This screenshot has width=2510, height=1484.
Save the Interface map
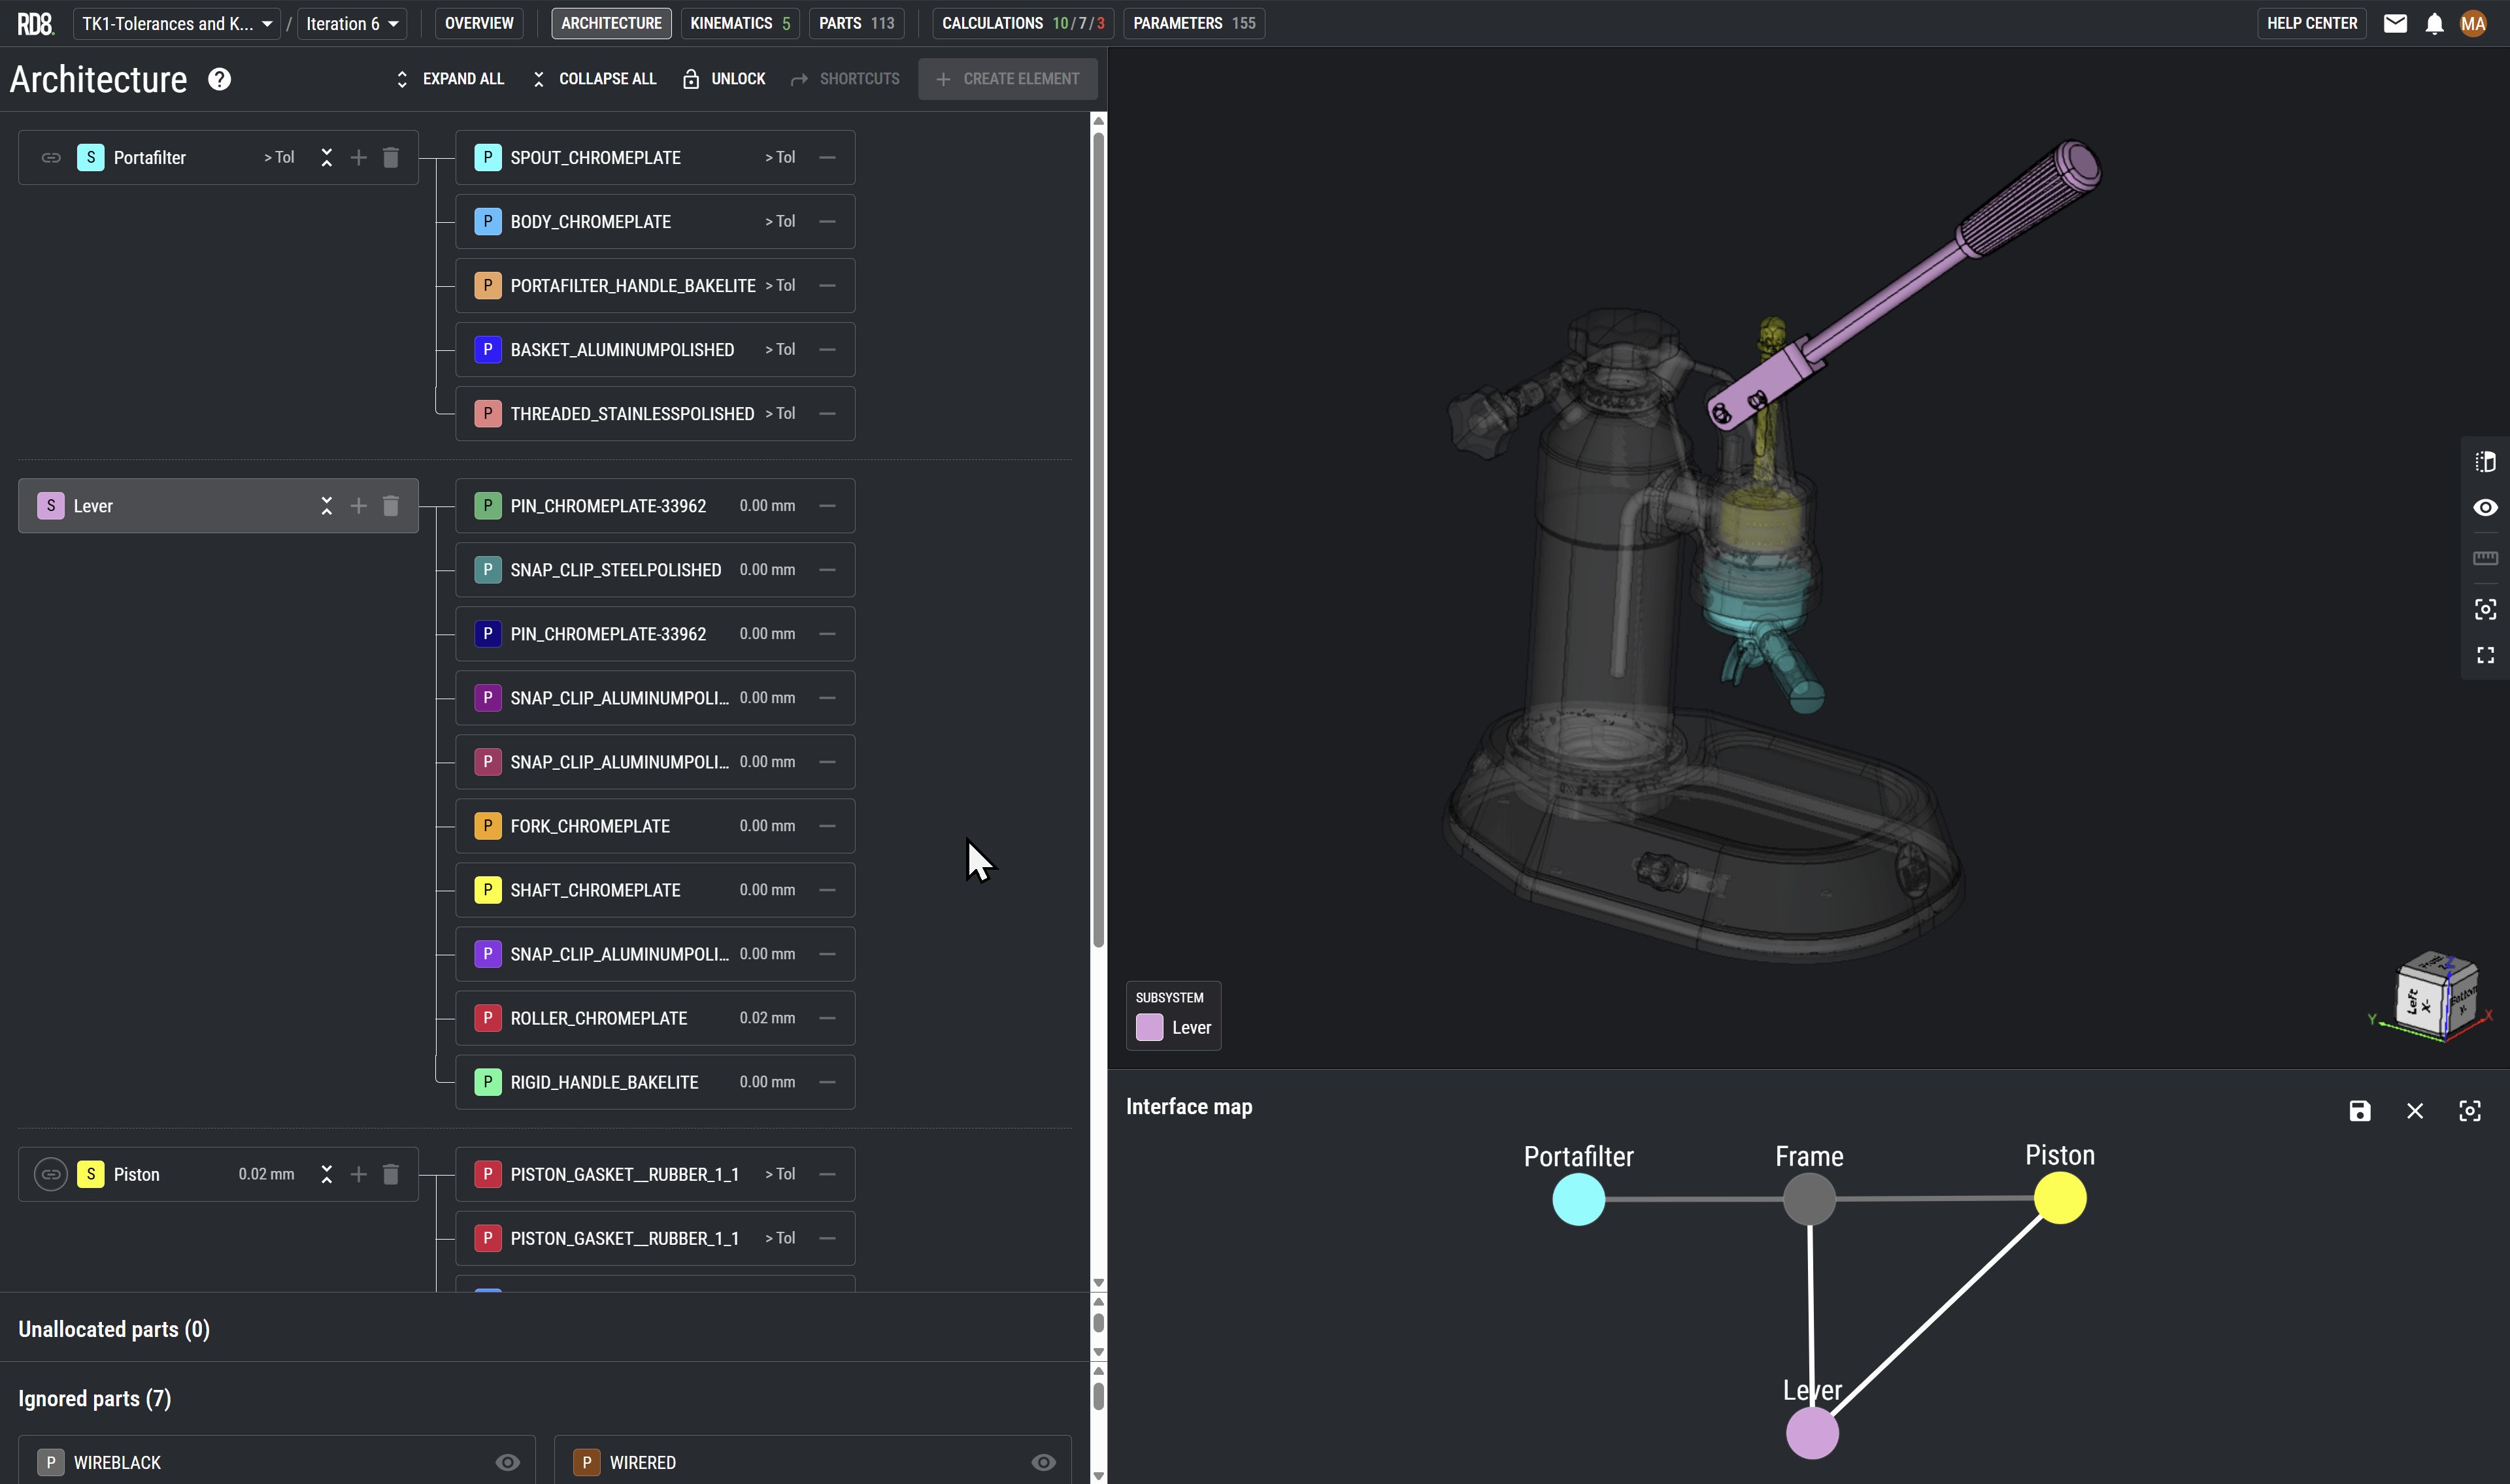[2359, 1111]
